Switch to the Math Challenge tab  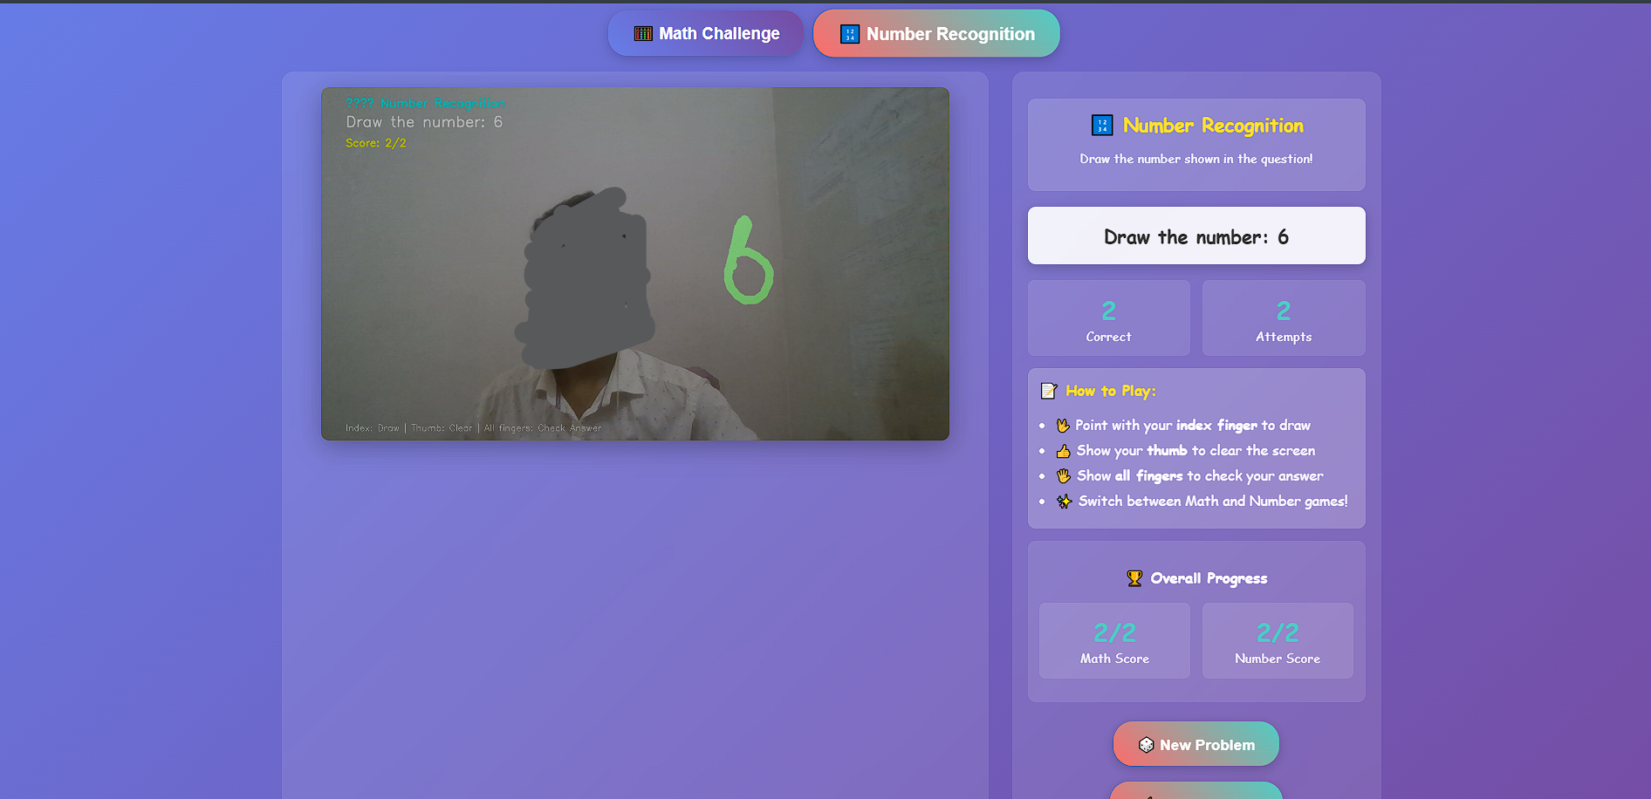705,33
